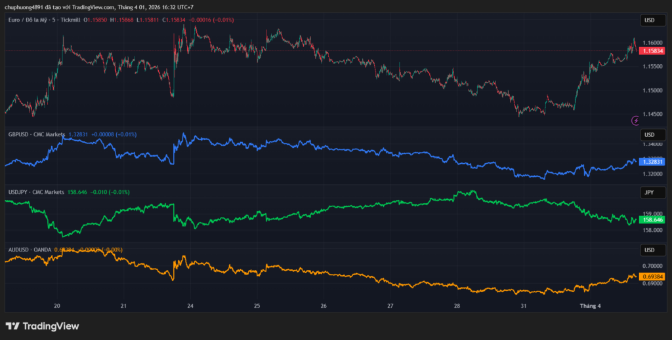This screenshot has height=340, width=672.
Task: Open USD currency selector on AUDUSD pane
Action: (650, 250)
